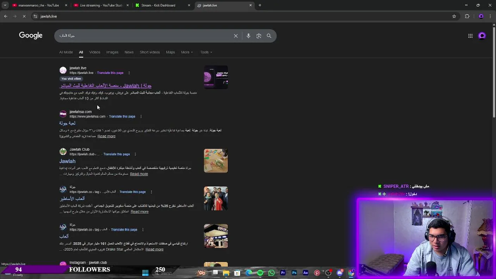Open After Effects from the taskbar
Screen dimensions: 496x279
point(305,273)
